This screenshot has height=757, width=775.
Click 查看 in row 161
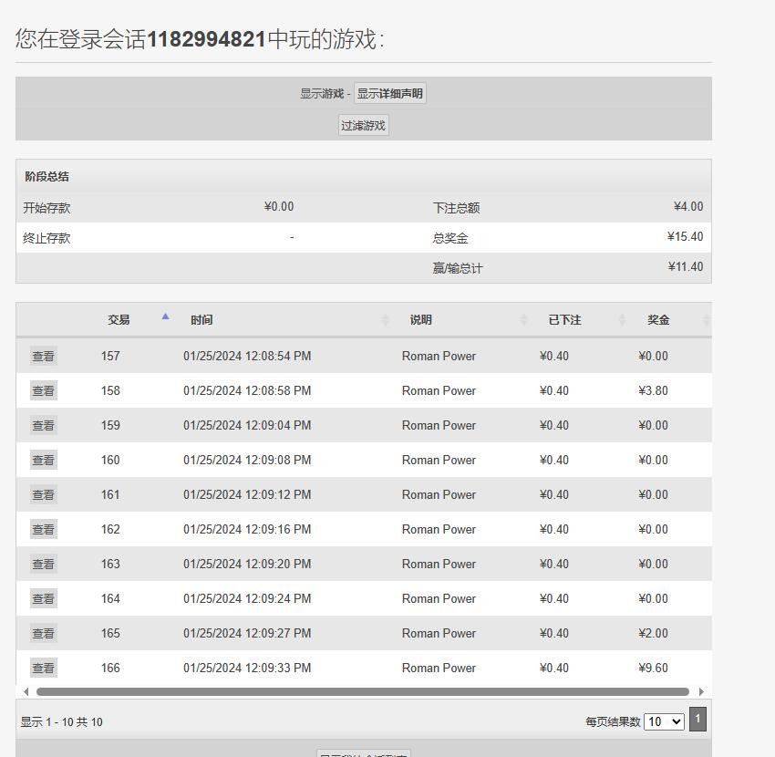44,494
